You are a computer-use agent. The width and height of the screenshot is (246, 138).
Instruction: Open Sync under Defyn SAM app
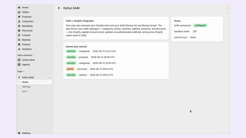click(x=25, y=91)
